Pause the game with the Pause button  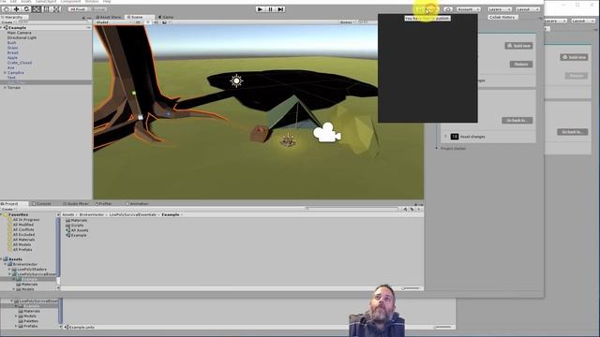point(270,9)
